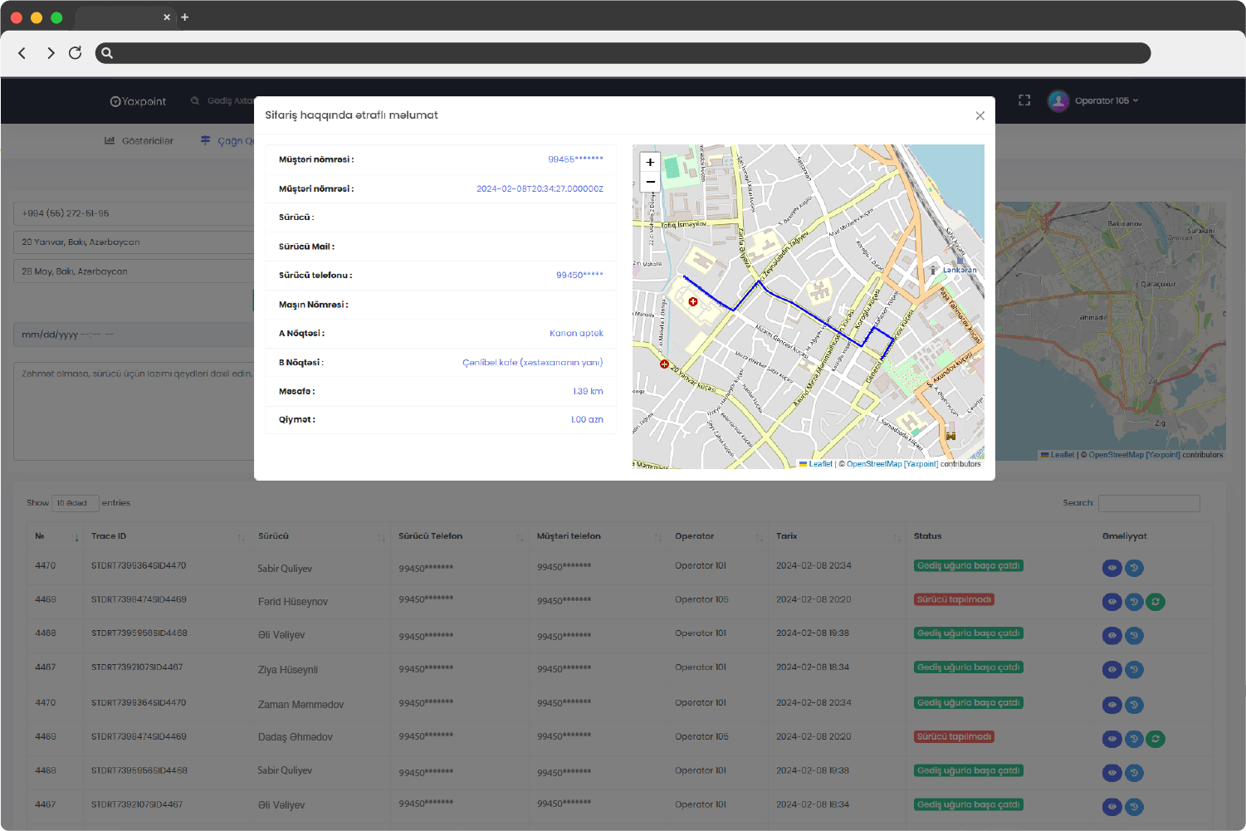View Ziya Hüseynli's trip with the eye icon
The width and height of the screenshot is (1246, 831).
point(1112,669)
